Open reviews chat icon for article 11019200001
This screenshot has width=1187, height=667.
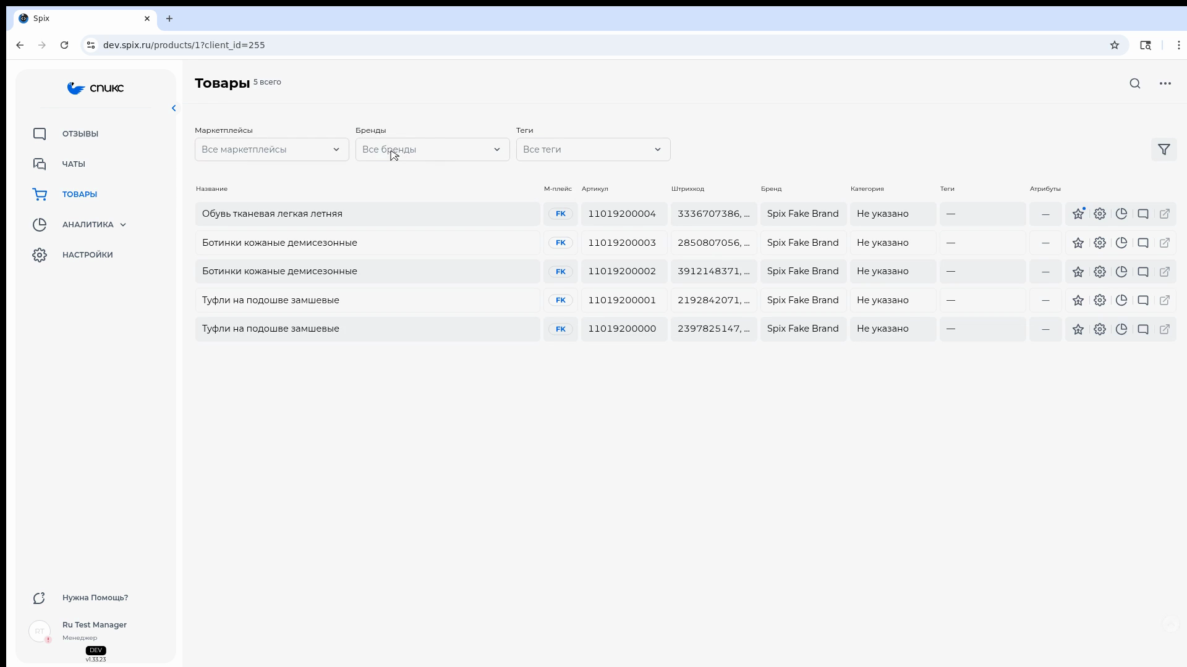pyautogui.click(x=1143, y=300)
